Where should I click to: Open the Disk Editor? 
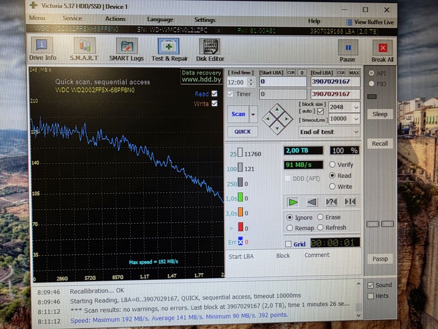(x=210, y=50)
